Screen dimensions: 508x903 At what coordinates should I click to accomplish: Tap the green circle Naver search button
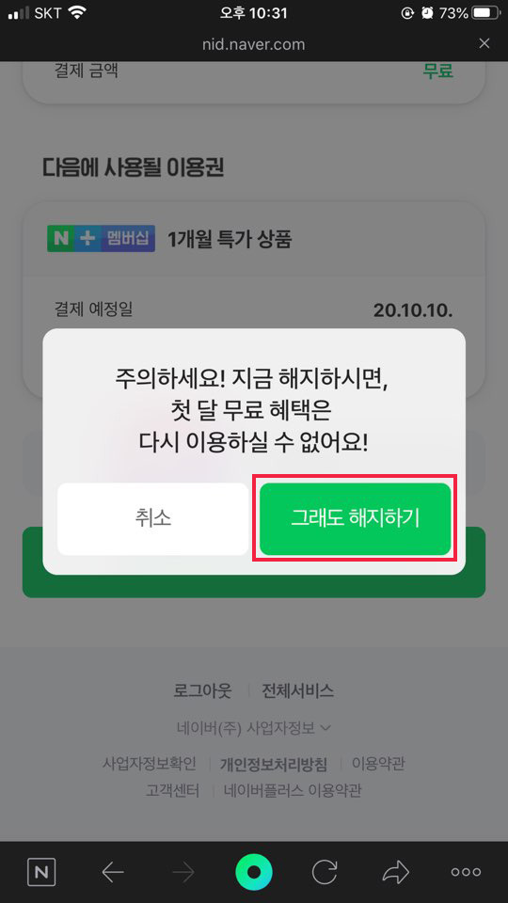(x=254, y=873)
